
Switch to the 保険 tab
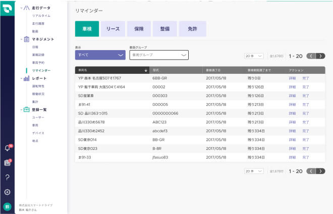(x=139, y=29)
